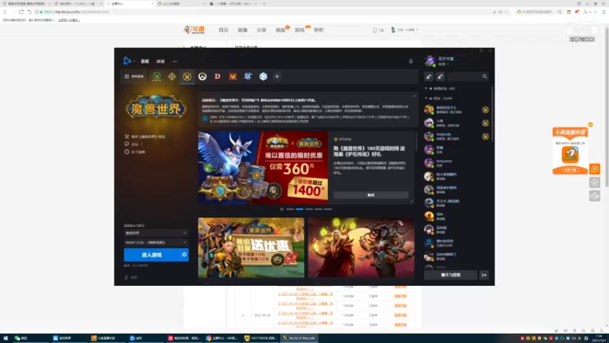609x343 pixels.
Task: Add a game with plus icon
Action: [277, 76]
